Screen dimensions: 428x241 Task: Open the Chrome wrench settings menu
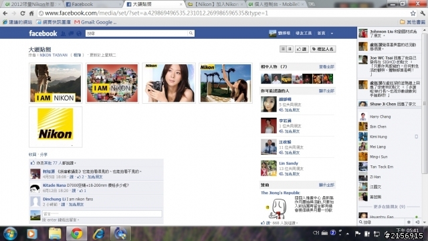coord(423,13)
